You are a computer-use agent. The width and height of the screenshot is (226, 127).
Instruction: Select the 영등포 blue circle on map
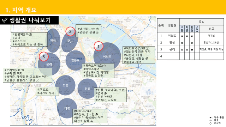coord(75,60)
